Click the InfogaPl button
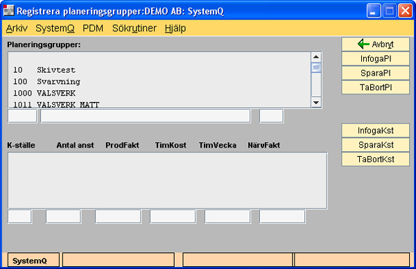The image size is (416, 269). tap(375, 59)
